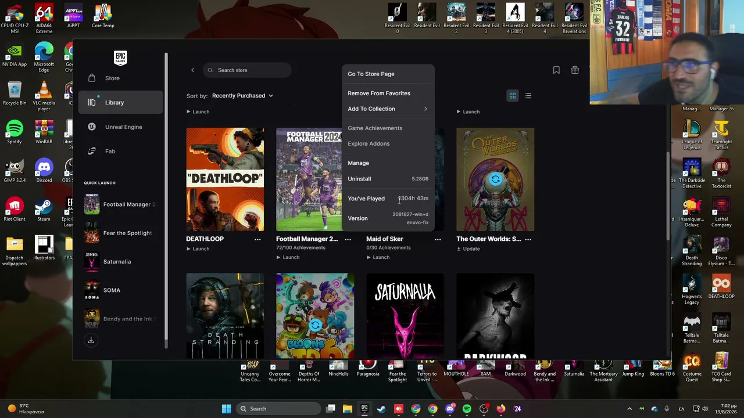Open the wishlist bookmark icon
This screenshot has height=418, width=744.
pyautogui.click(x=556, y=70)
